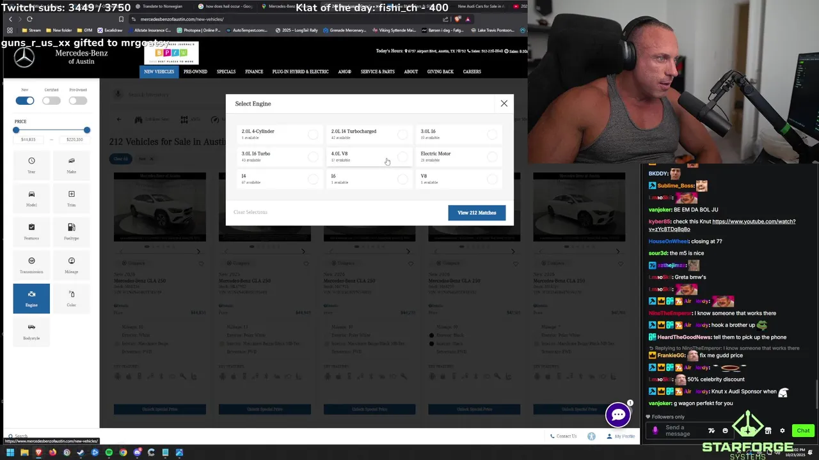Adjust the maximum price slider handle
The height and width of the screenshot is (460, 819).
point(87,130)
